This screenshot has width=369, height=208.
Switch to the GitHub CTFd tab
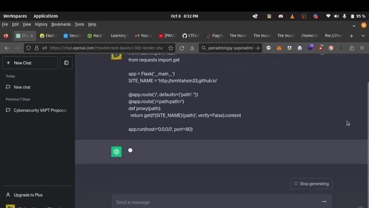(x=191, y=36)
